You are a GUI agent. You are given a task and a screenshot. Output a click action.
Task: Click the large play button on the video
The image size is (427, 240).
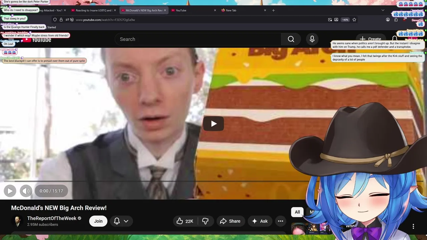click(x=213, y=124)
